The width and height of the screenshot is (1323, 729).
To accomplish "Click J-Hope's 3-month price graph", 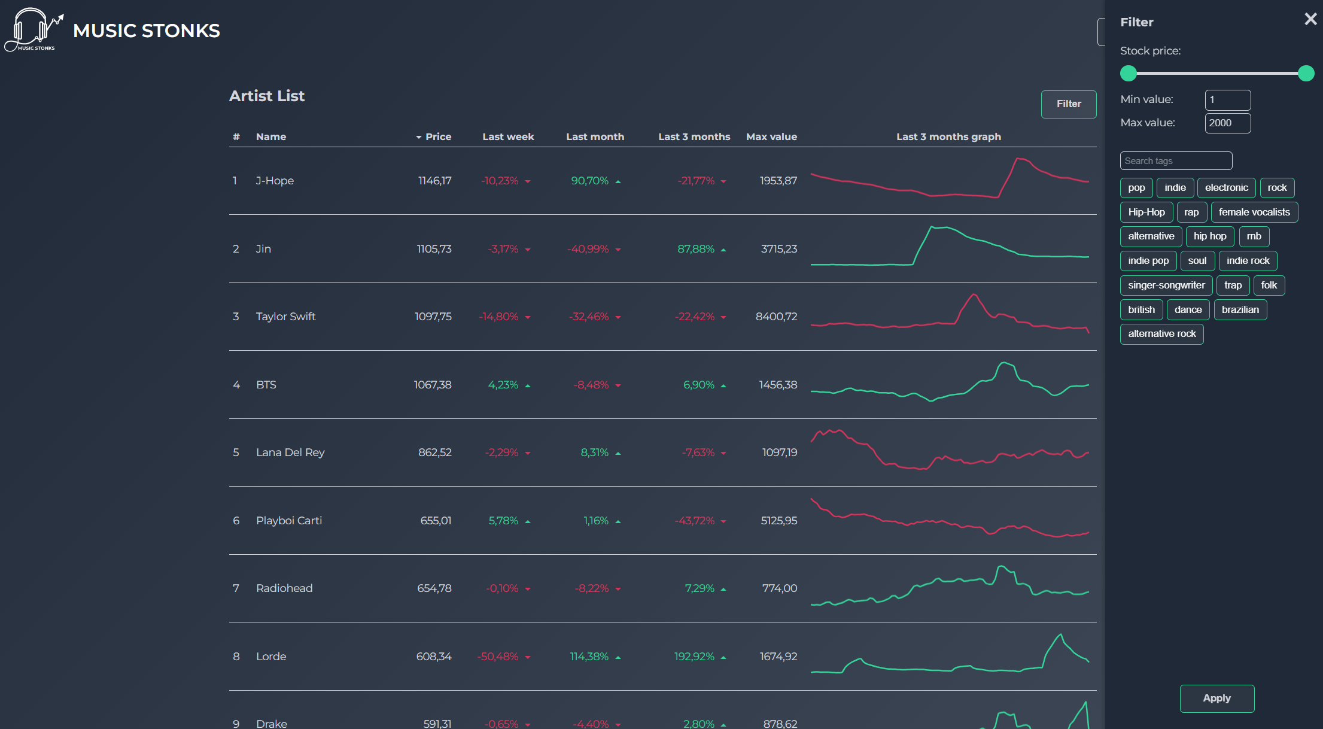I will [950, 178].
